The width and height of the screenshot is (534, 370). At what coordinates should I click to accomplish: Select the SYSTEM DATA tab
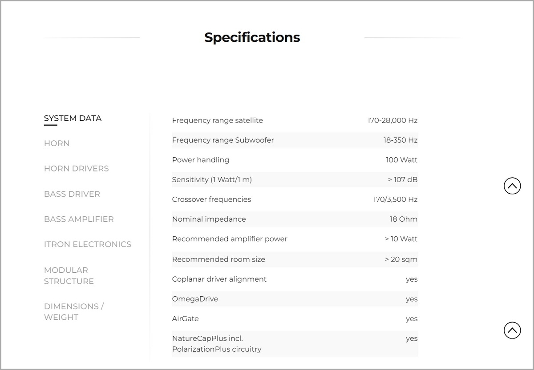pos(73,118)
